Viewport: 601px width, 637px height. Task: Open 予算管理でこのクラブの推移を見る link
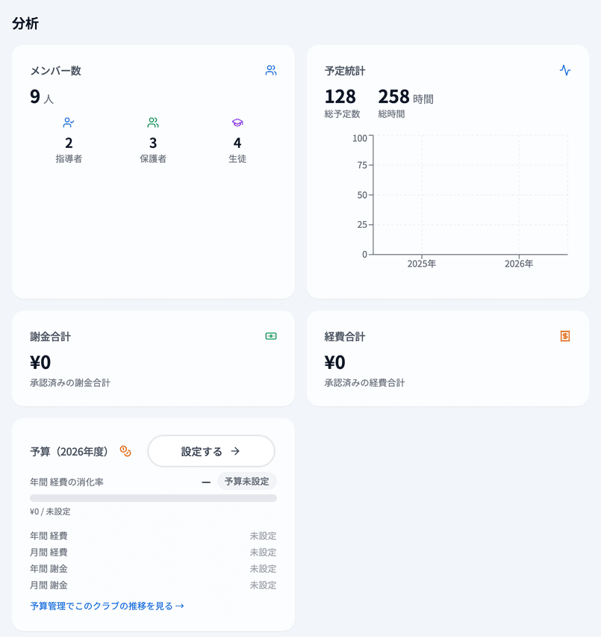pyautogui.click(x=108, y=606)
